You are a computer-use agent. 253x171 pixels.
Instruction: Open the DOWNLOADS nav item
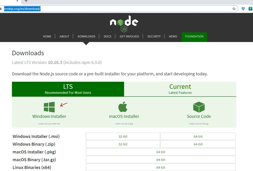pos(86,36)
